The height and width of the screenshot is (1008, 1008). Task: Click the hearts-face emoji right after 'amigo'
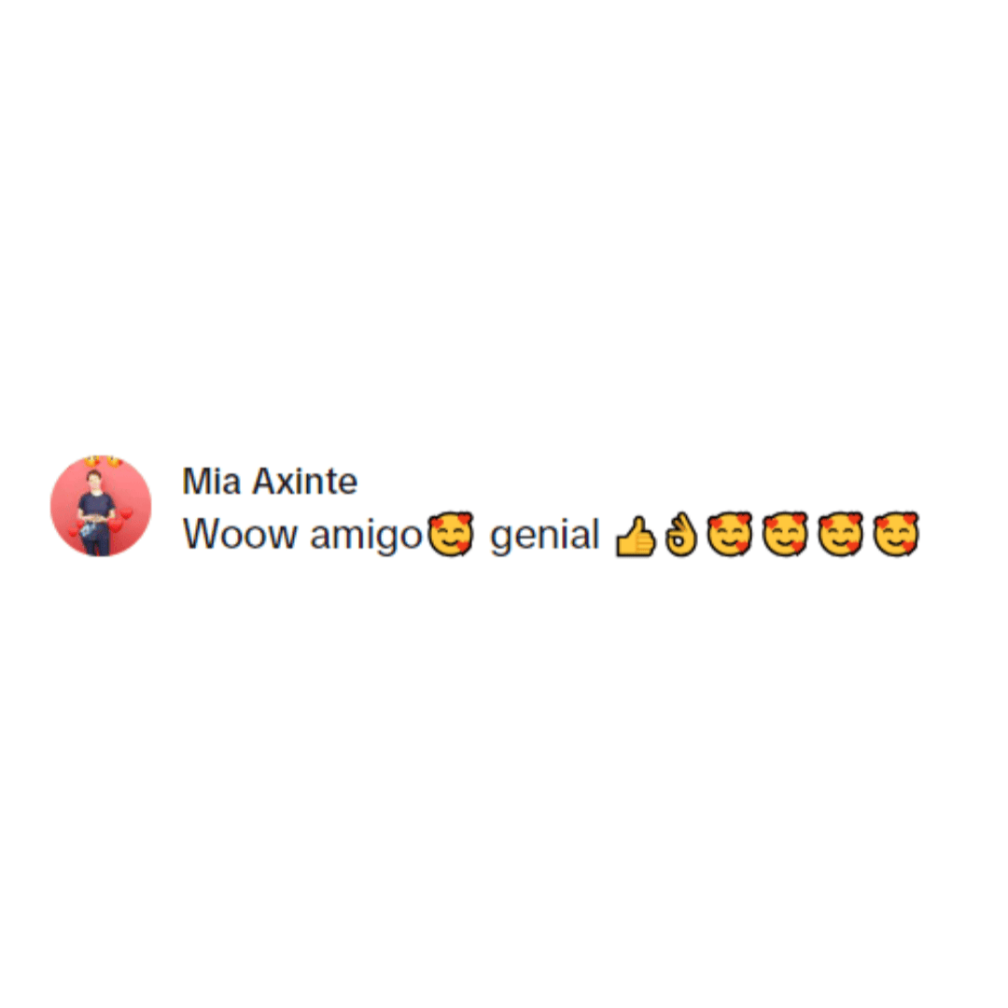coord(451,534)
